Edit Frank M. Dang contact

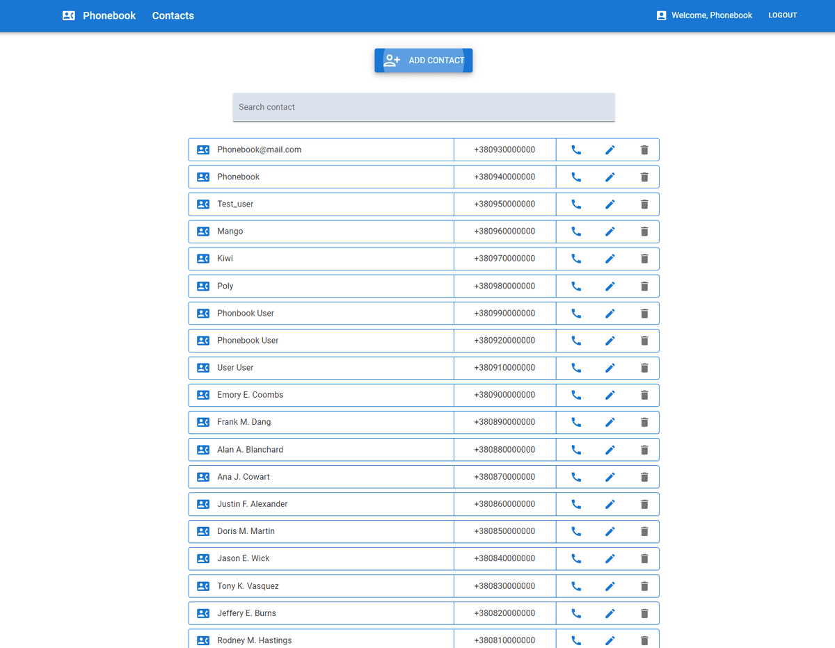coord(610,422)
